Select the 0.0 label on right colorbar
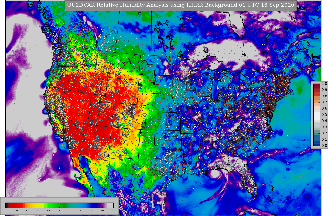Viewport: 328px width, 216px height. coord(324,146)
